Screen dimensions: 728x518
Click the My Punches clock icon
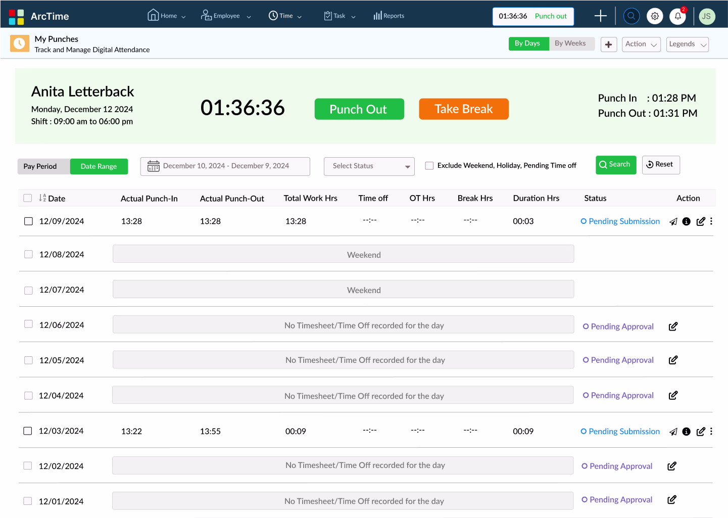(19, 43)
